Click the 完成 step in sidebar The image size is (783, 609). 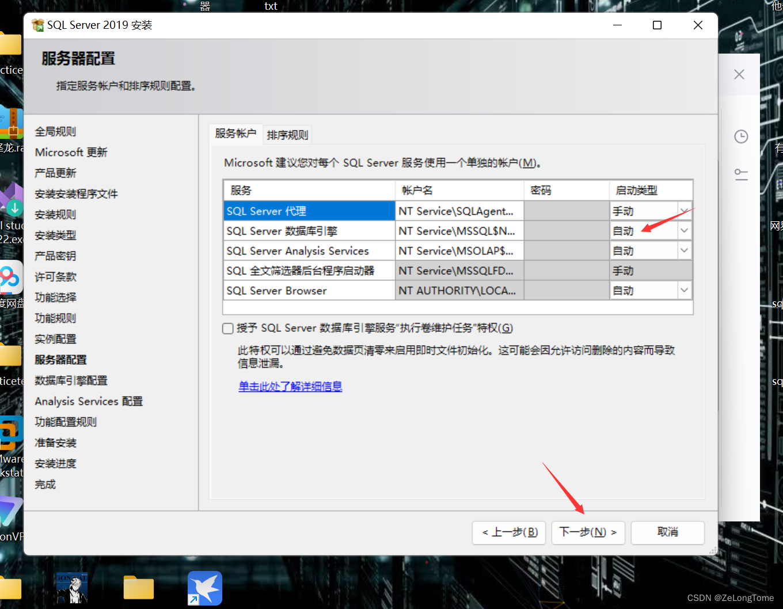[x=45, y=484]
